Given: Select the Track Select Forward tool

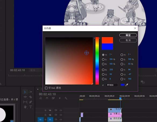Looking at the screenshot, I should (31, 92).
